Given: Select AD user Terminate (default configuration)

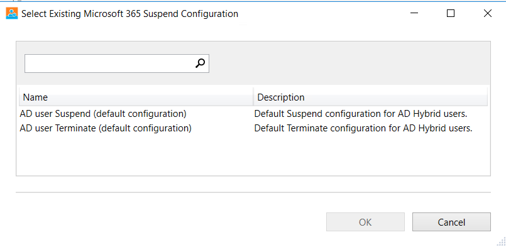Looking at the screenshot, I should coord(106,128).
